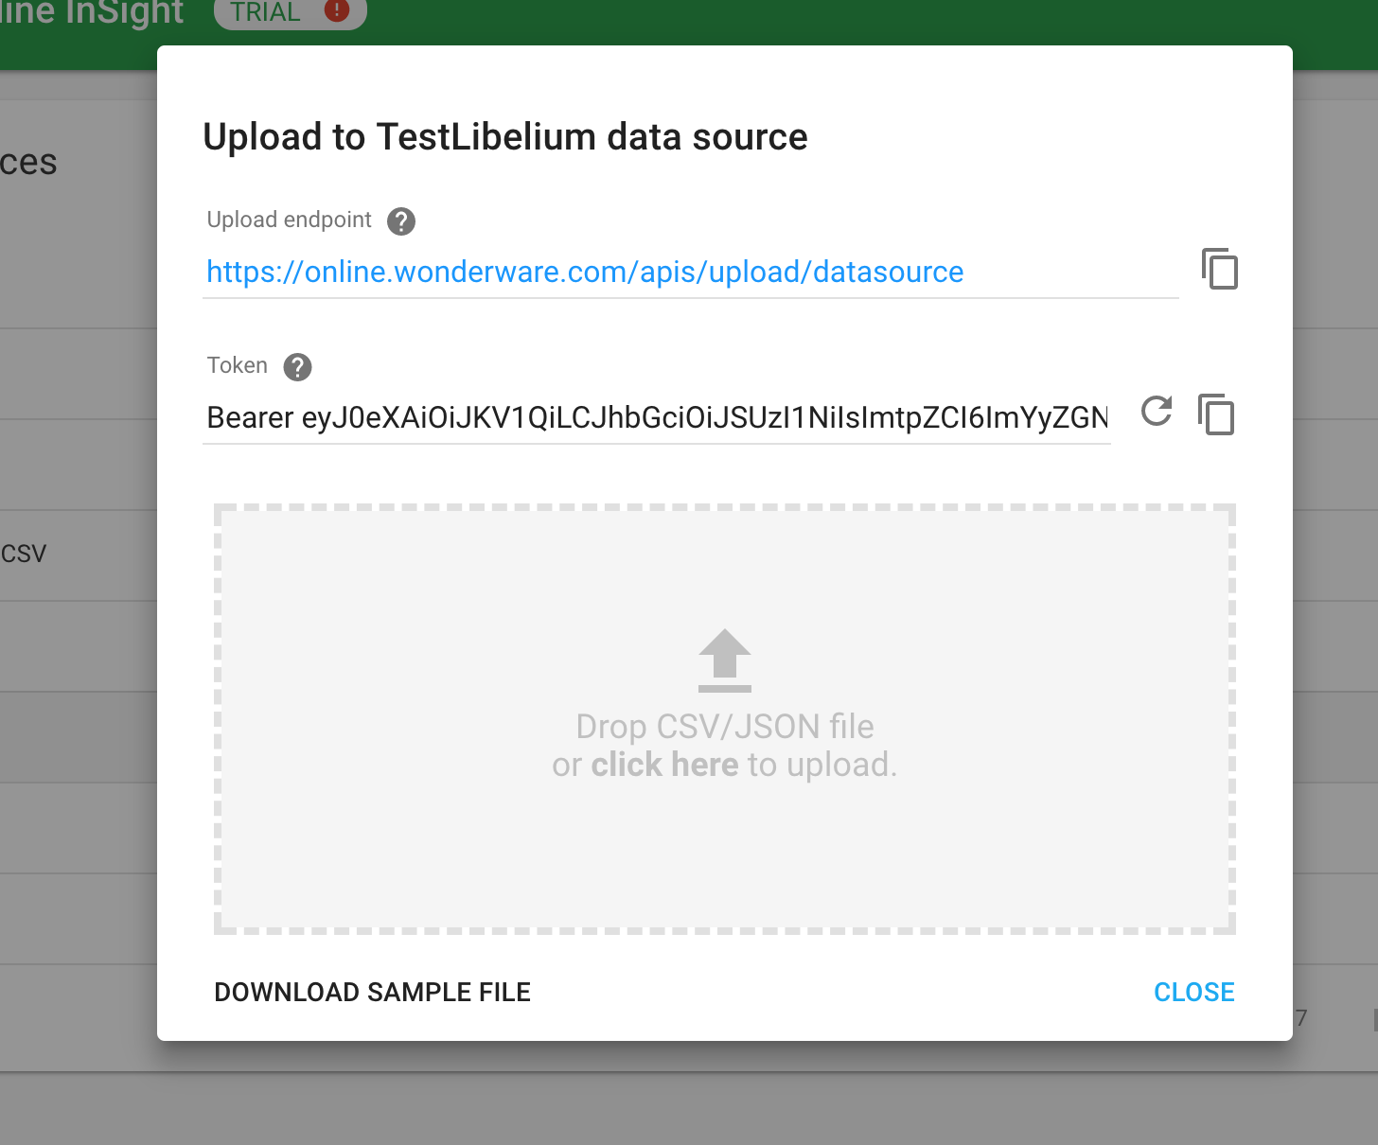
Task: Click the TRIAL badge in header
Action: tap(290, 12)
